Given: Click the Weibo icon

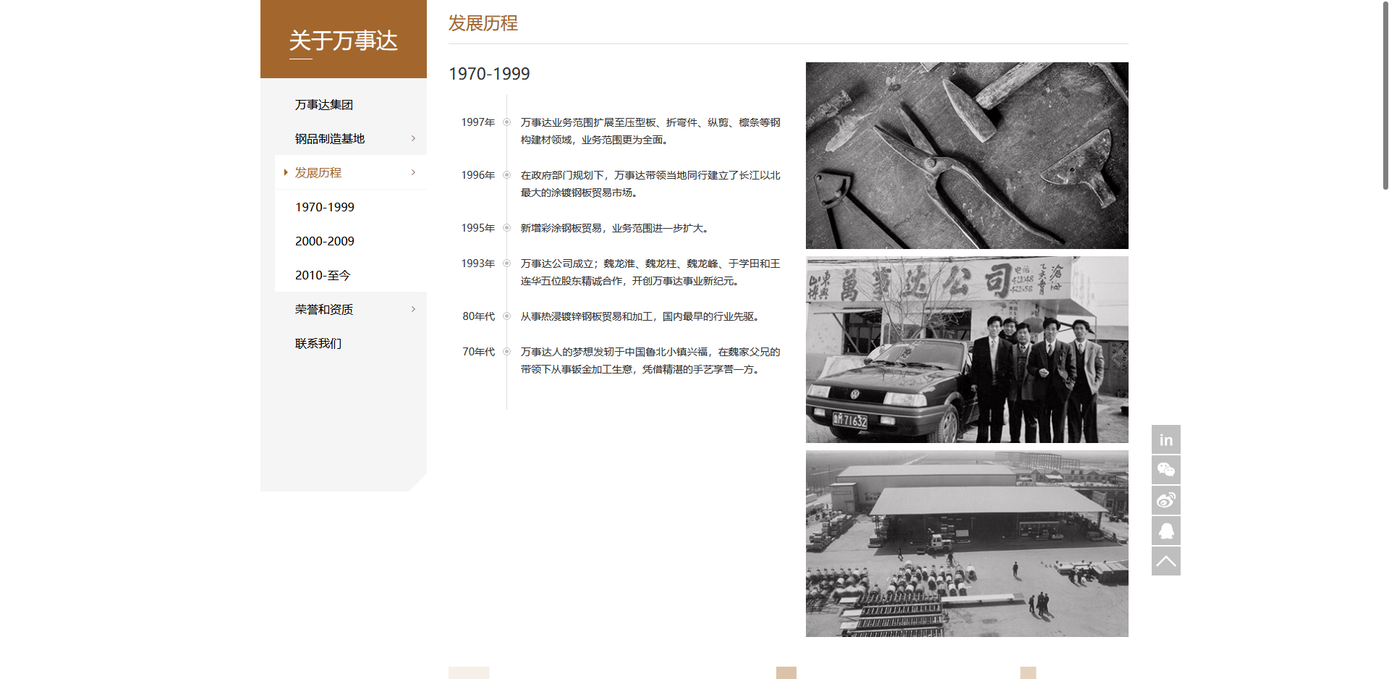Looking at the screenshot, I should (x=1165, y=500).
